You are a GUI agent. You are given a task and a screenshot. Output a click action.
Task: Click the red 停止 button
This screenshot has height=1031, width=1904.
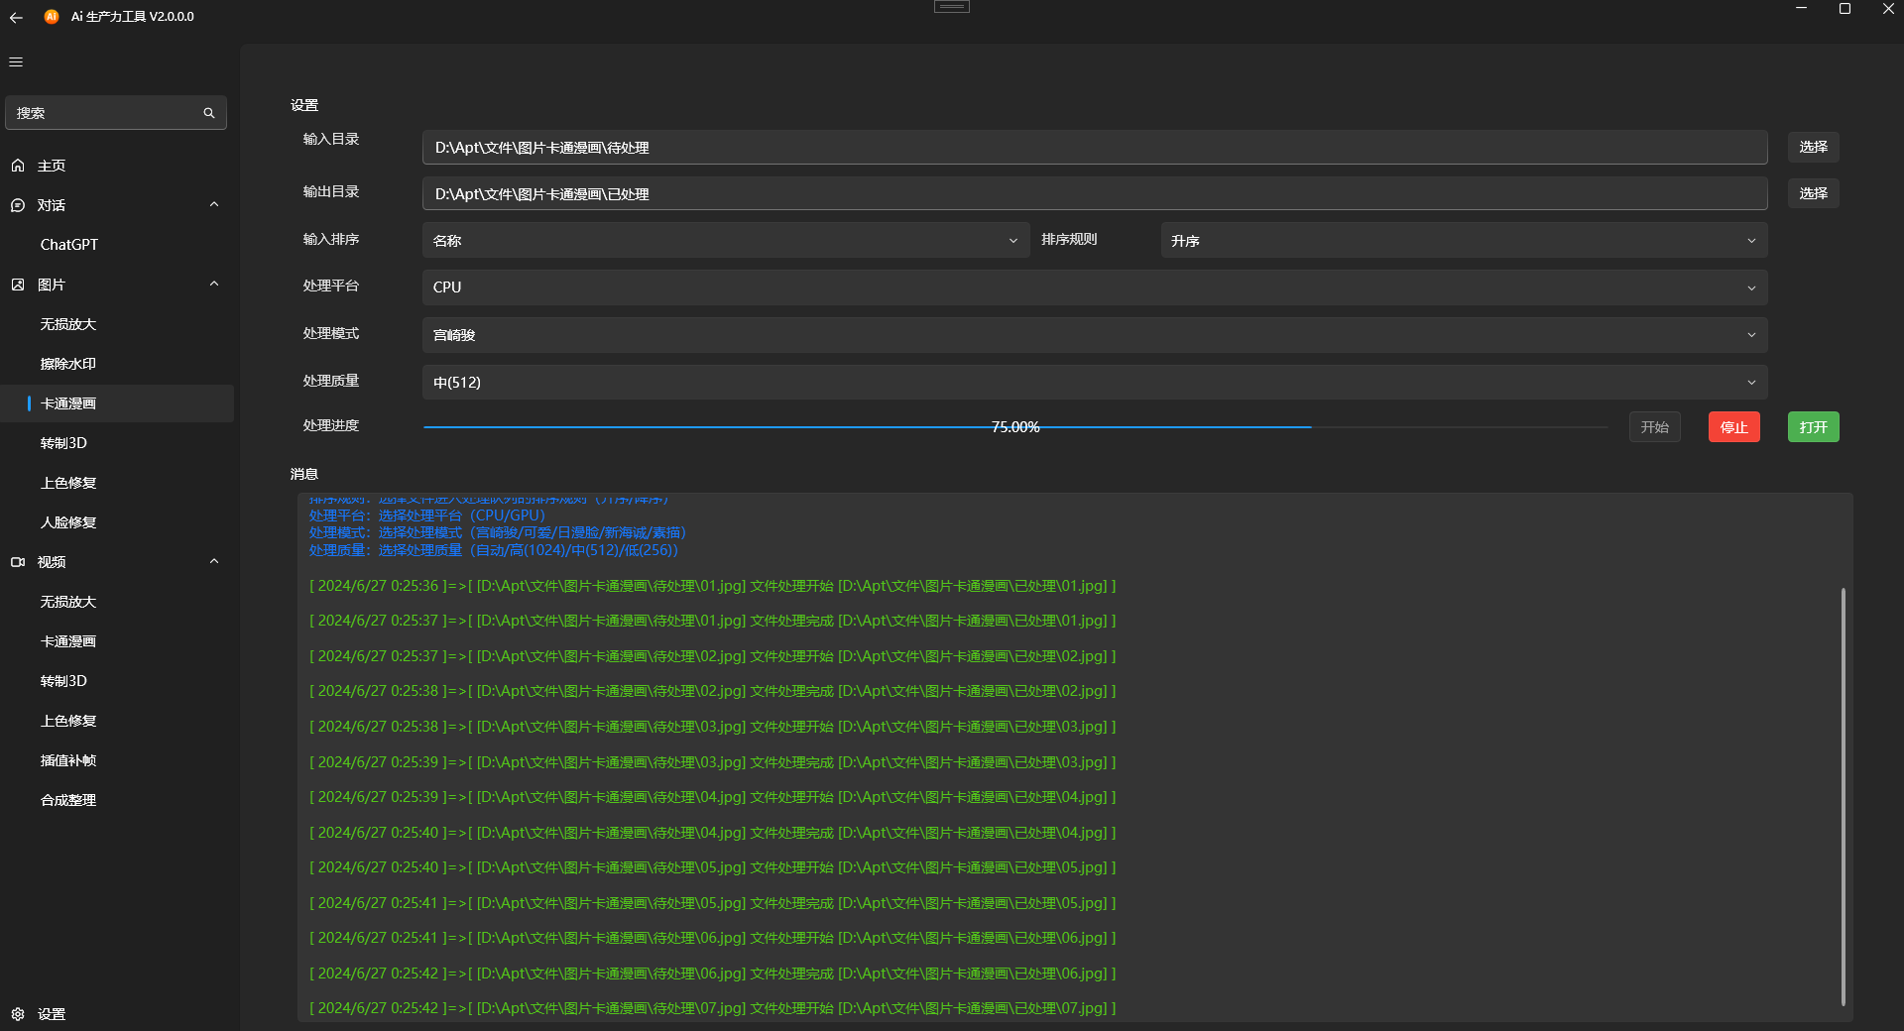[x=1733, y=427]
